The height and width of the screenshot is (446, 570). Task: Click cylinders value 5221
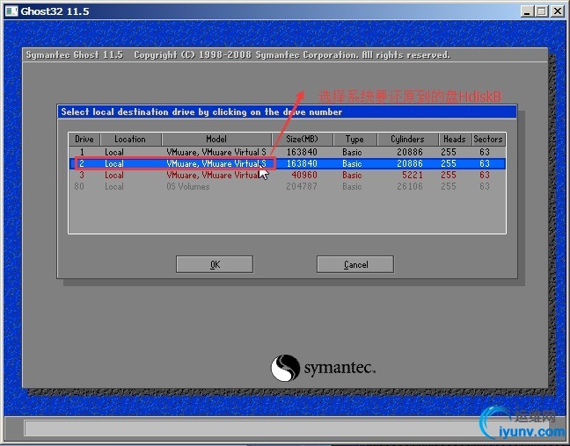click(413, 175)
